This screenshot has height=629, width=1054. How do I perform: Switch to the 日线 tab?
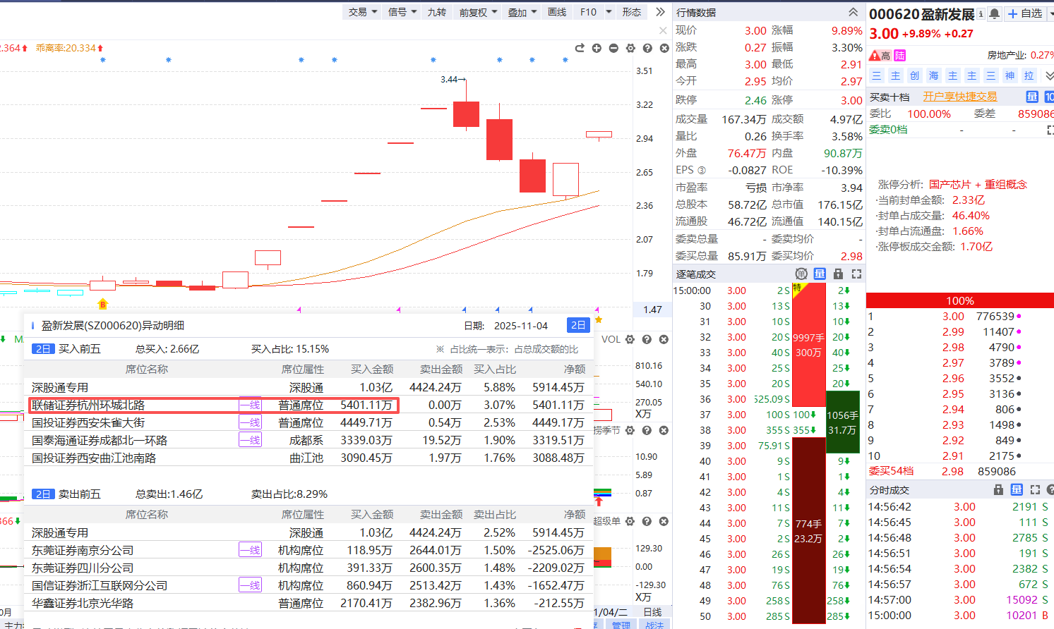tap(653, 612)
